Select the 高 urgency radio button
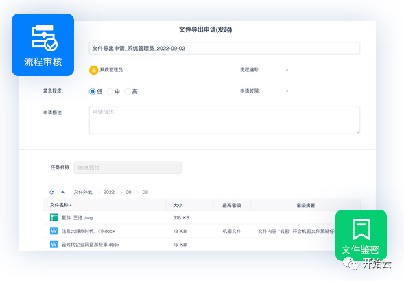 [x=128, y=91]
